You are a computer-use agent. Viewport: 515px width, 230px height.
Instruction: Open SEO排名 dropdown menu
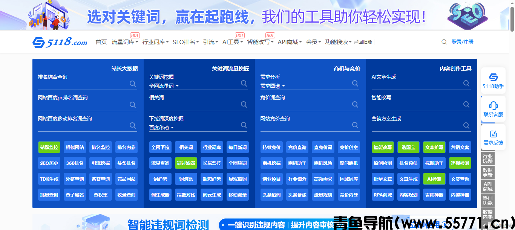(186, 42)
